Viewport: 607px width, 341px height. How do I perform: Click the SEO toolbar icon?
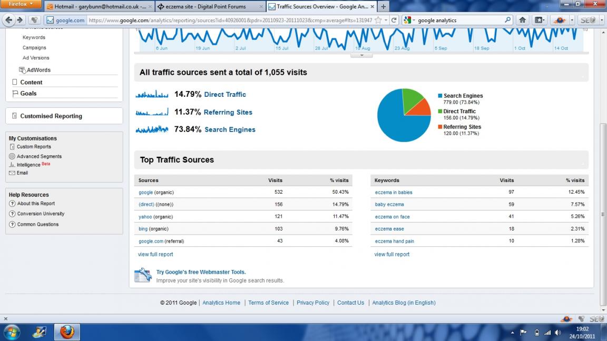click(x=588, y=20)
